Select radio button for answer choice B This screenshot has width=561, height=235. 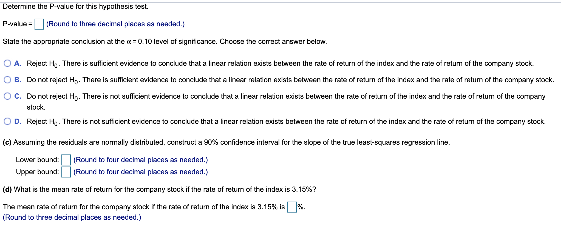[7, 80]
